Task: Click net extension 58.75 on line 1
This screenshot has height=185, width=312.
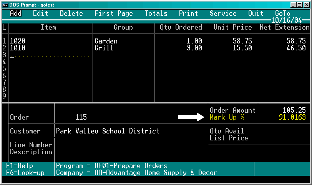Action: (296, 41)
